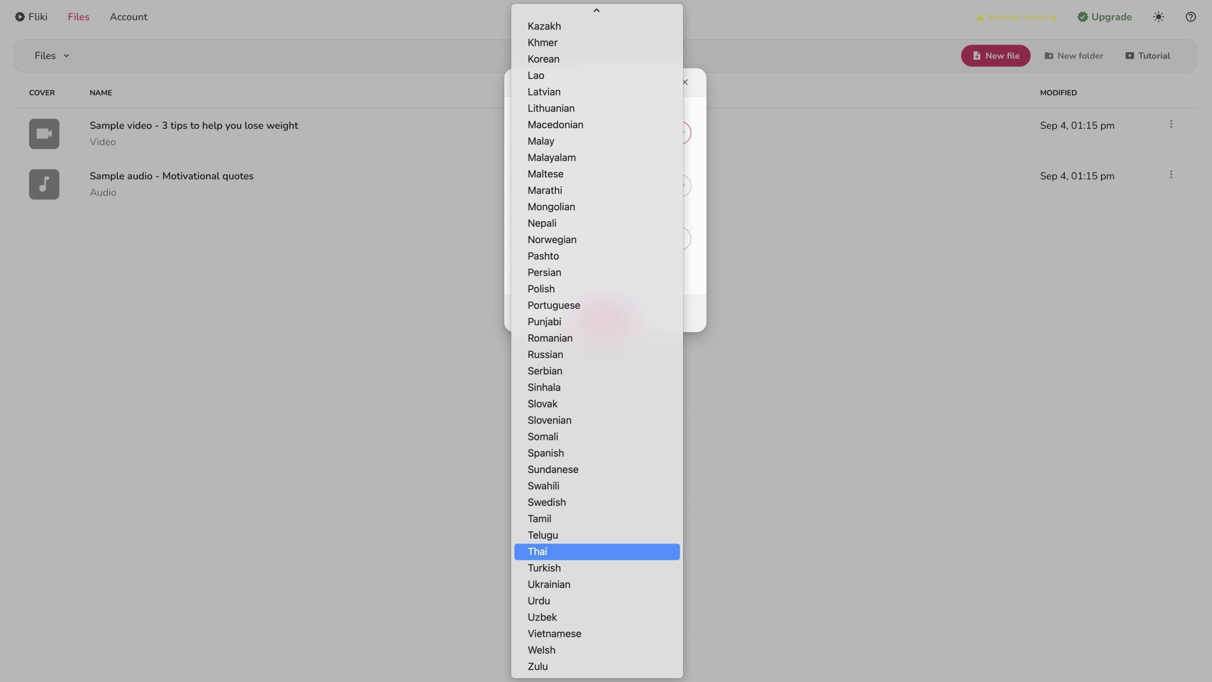This screenshot has width=1212, height=682.
Task: Click the Upgrade button
Action: (x=1104, y=17)
